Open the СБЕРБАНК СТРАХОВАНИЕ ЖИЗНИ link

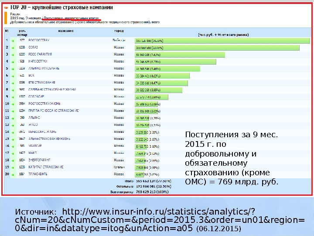pyautogui.click(x=52, y=89)
